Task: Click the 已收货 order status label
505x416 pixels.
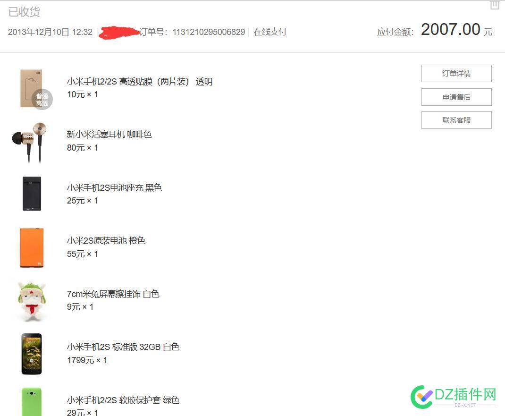Action: pos(24,12)
